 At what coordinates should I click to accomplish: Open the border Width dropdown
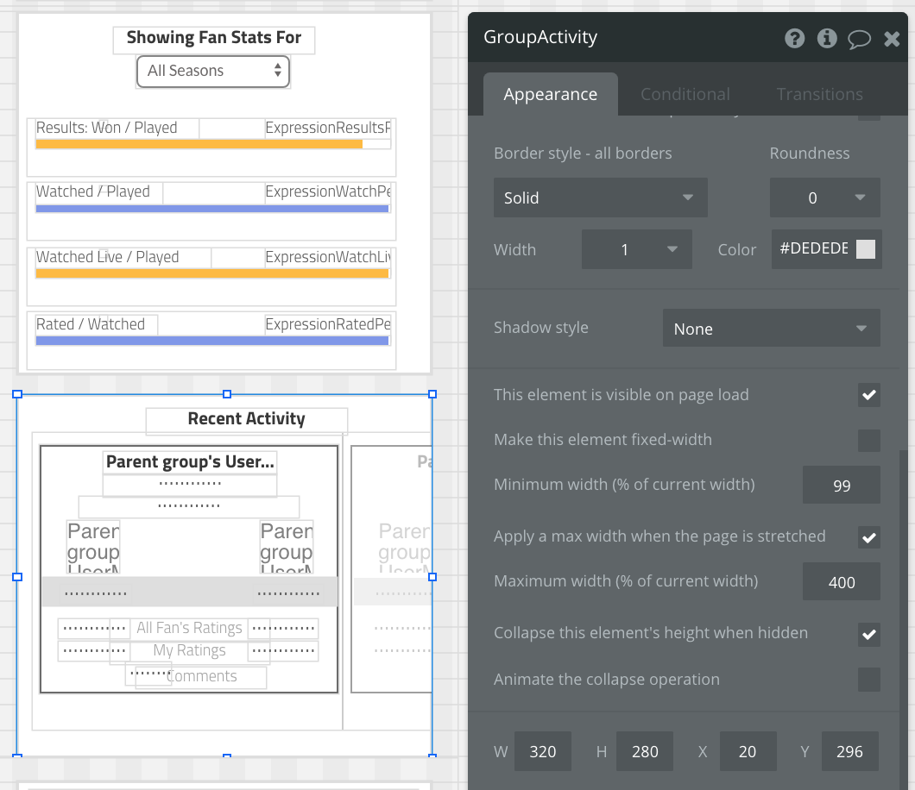click(636, 249)
